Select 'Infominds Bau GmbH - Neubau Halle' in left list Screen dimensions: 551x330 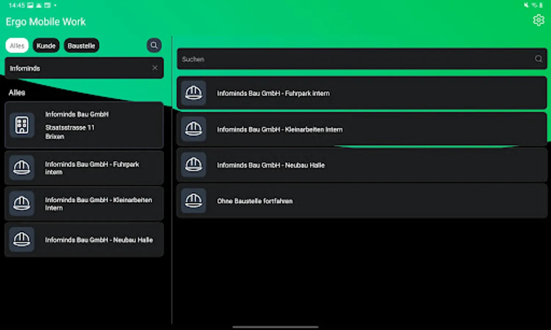(84, 239)
